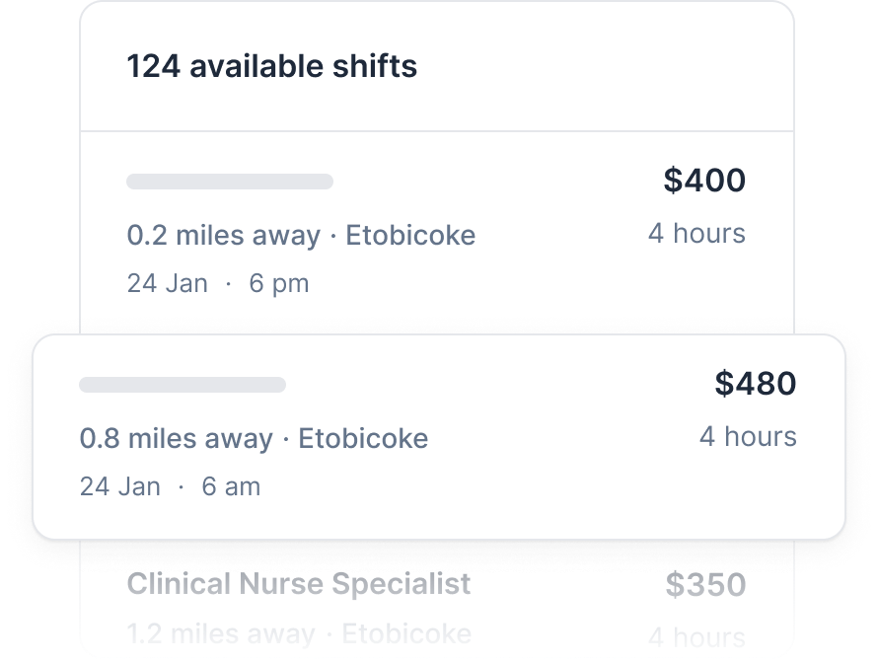This screenshot has width=878, height=663.
Task: Click Etobicoke on the 0.2 miles shift
Action: pyautogui.click(x=410, y=236)
